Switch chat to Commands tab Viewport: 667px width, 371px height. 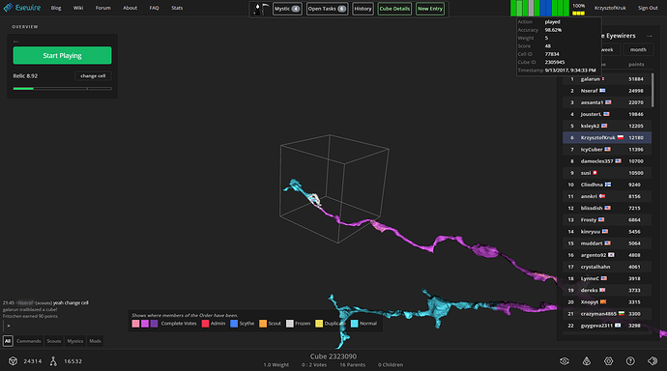coord(28,341)
